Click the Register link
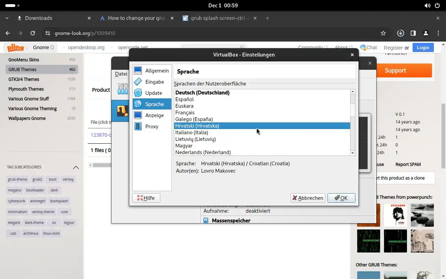 393,48
